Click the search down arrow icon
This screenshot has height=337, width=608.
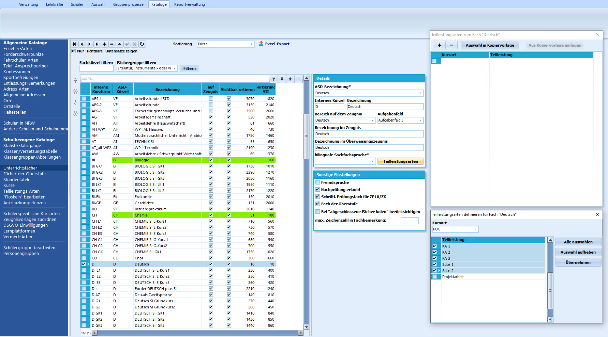coord(282,79)
